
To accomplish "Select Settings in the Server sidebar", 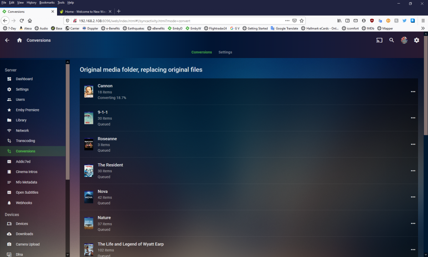I will 33,89.
